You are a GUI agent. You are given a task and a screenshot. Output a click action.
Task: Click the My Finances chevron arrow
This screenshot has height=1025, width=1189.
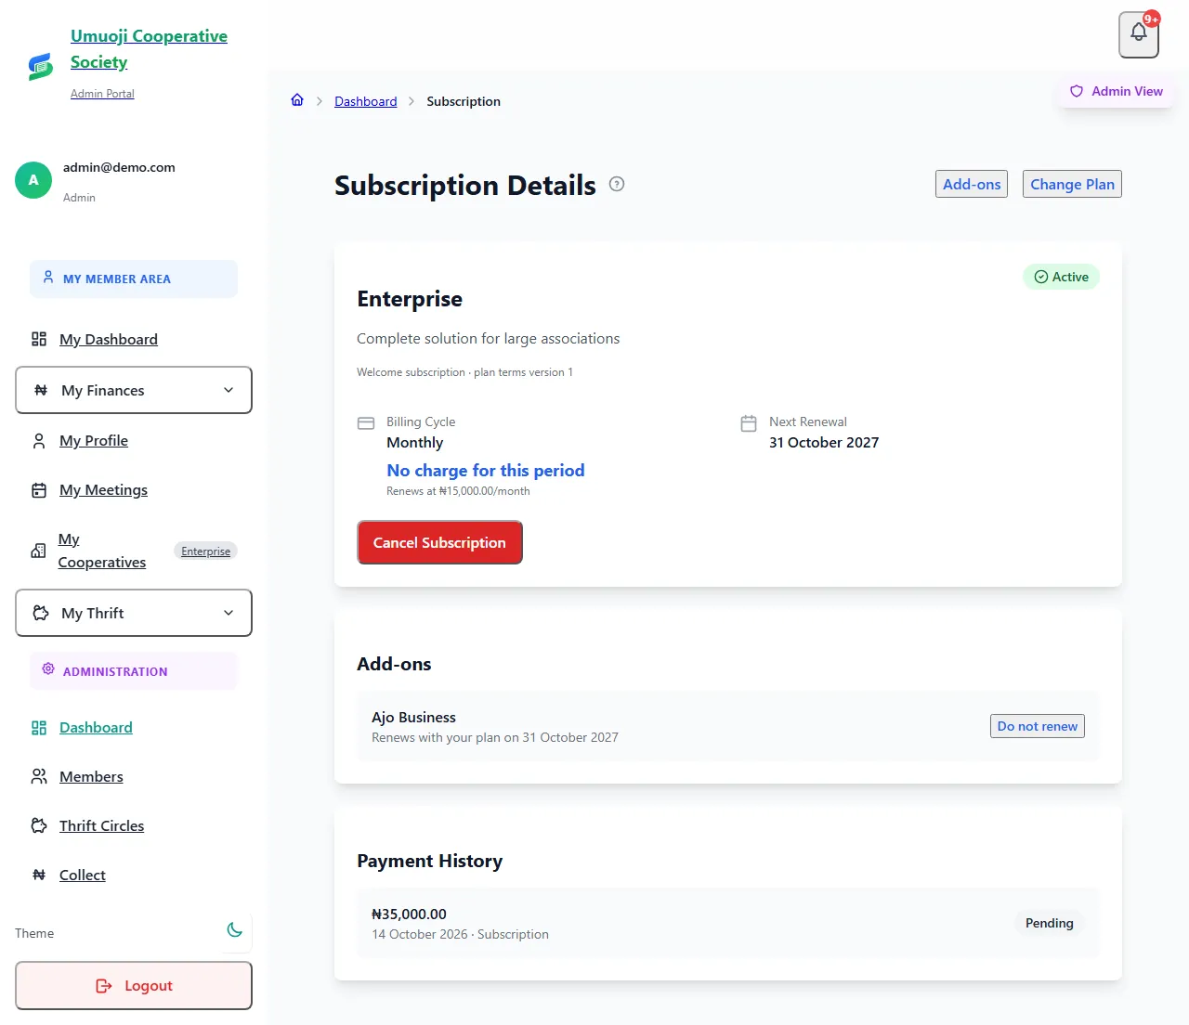229,390
